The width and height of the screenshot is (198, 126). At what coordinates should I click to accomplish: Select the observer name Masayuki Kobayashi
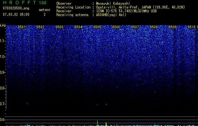113,3
